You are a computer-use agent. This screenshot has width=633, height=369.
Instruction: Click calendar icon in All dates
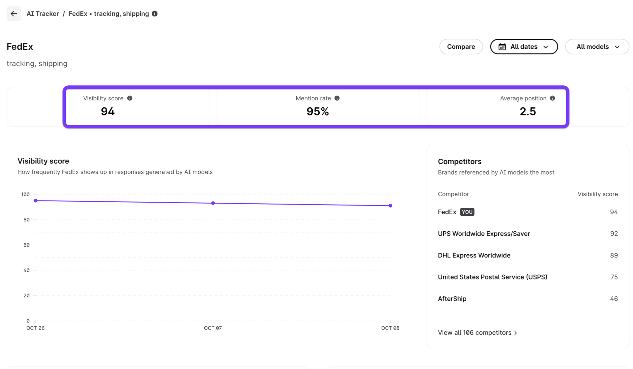pos(502,47)
